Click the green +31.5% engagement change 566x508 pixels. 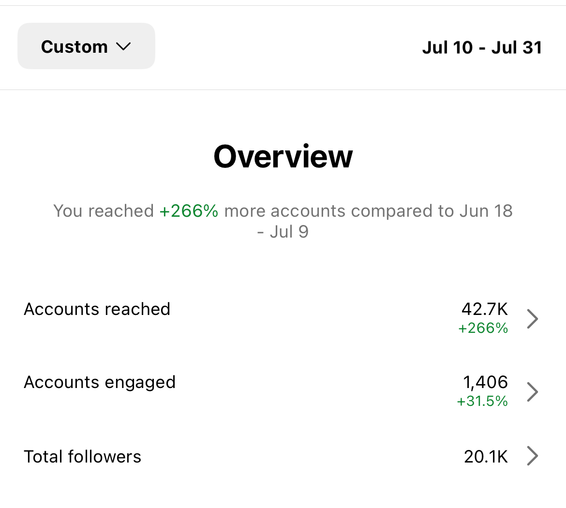(x=482, y=401)
